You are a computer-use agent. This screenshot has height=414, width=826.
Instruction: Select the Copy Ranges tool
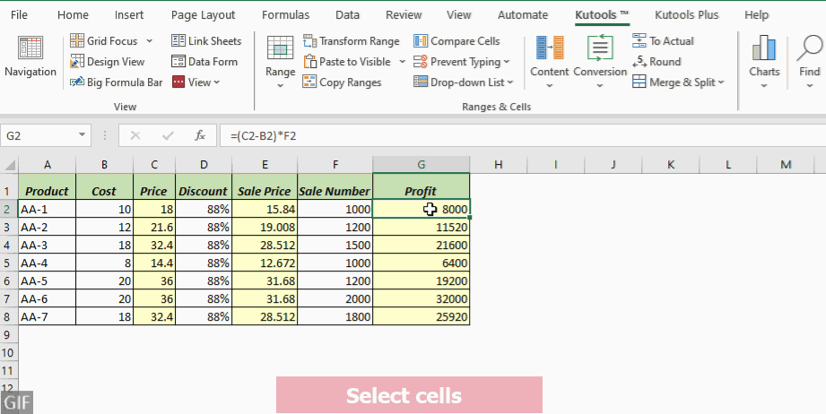pos(342,82)
